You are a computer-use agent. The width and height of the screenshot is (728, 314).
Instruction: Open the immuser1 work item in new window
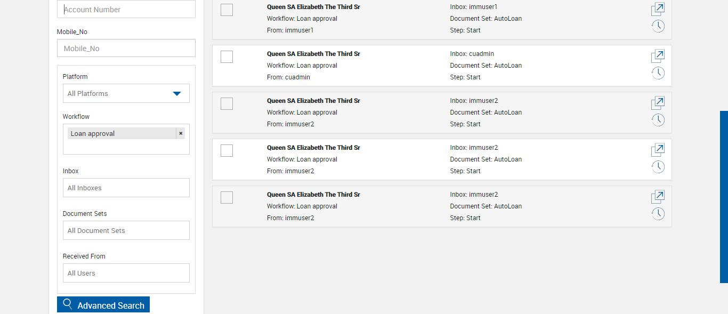658,9
